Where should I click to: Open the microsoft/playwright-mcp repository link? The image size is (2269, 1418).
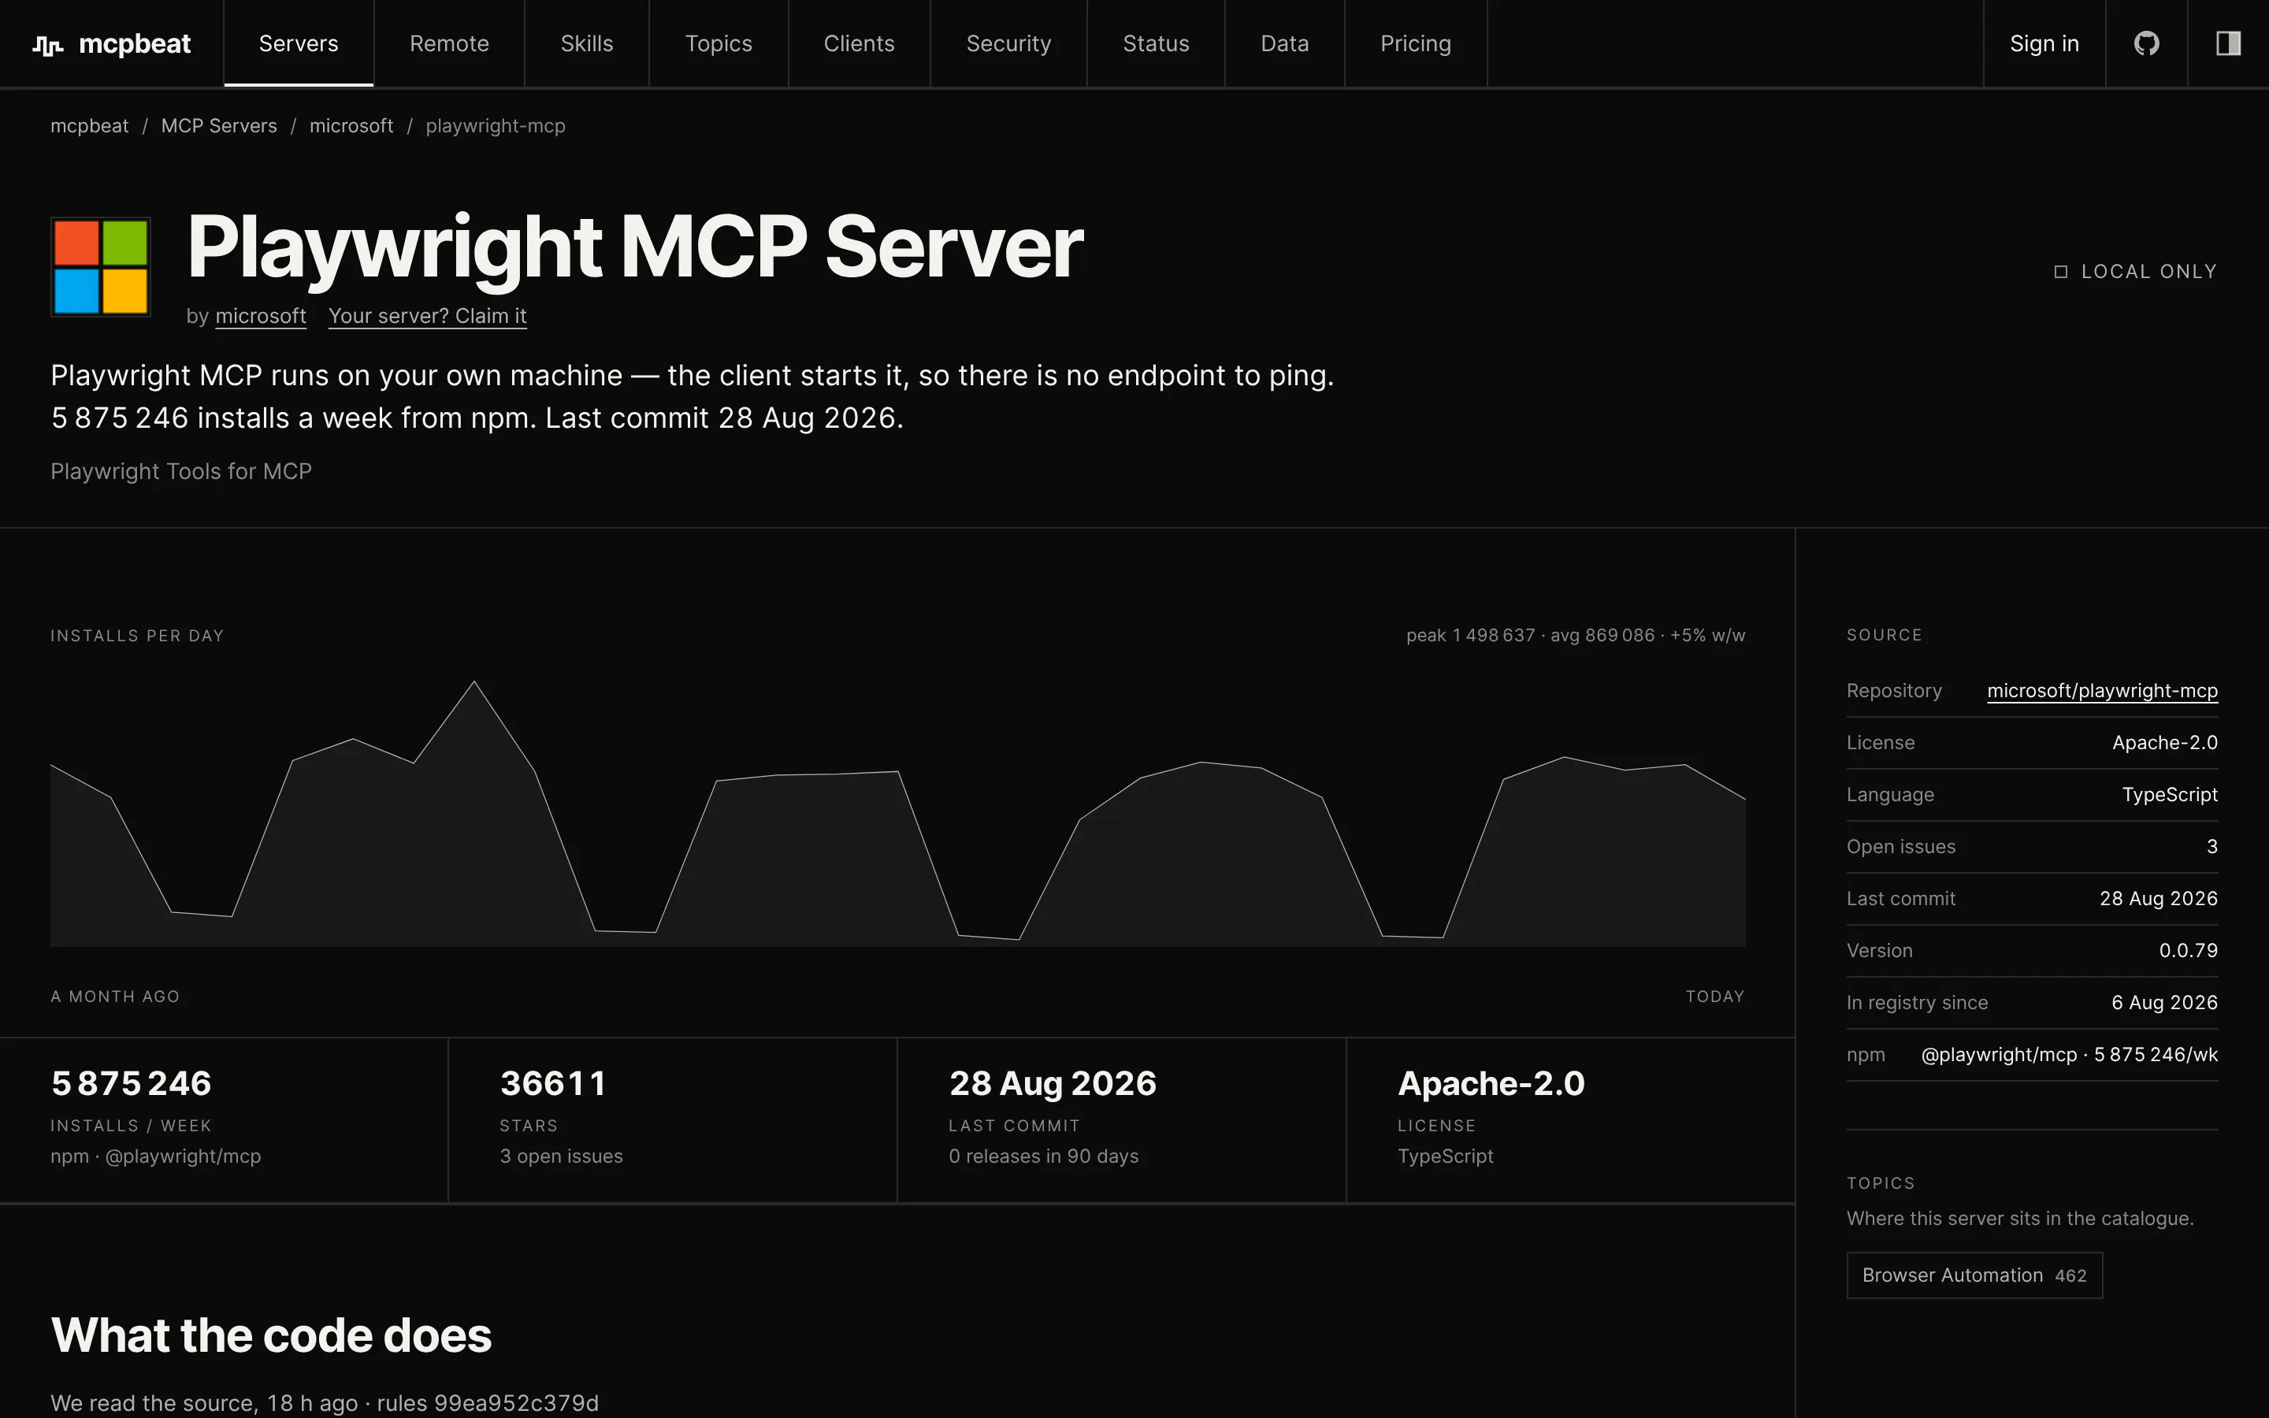2102,690
